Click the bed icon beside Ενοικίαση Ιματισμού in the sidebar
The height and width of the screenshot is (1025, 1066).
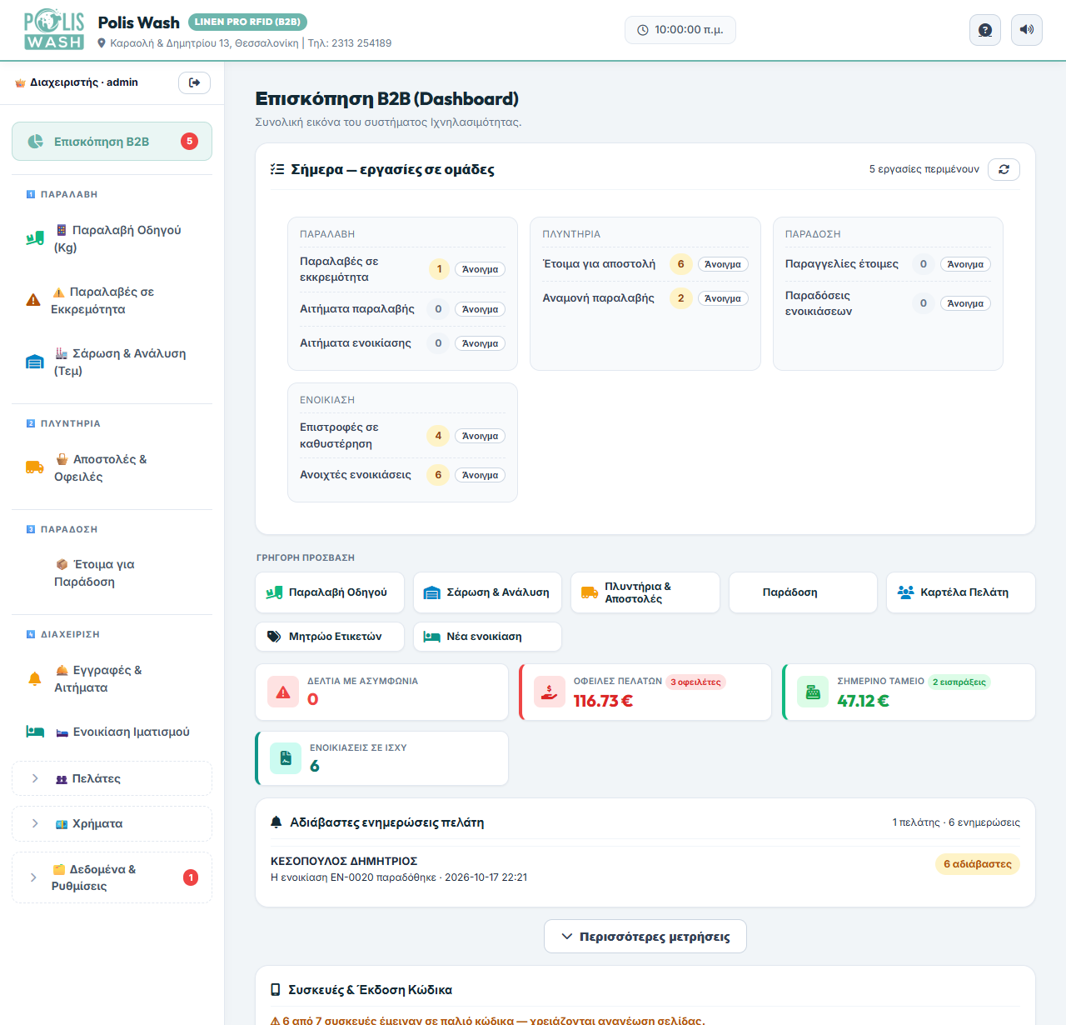tap(35, 732)
